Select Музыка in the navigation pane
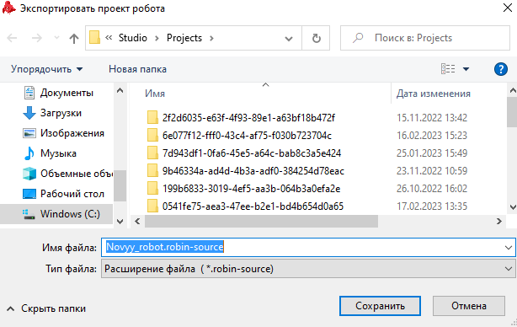Viewport: 517px width, 327px height. pyautogui.click(x=51, y=153)
